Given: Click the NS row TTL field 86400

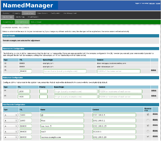Looking at the screenshot, I should coord(25,71).
